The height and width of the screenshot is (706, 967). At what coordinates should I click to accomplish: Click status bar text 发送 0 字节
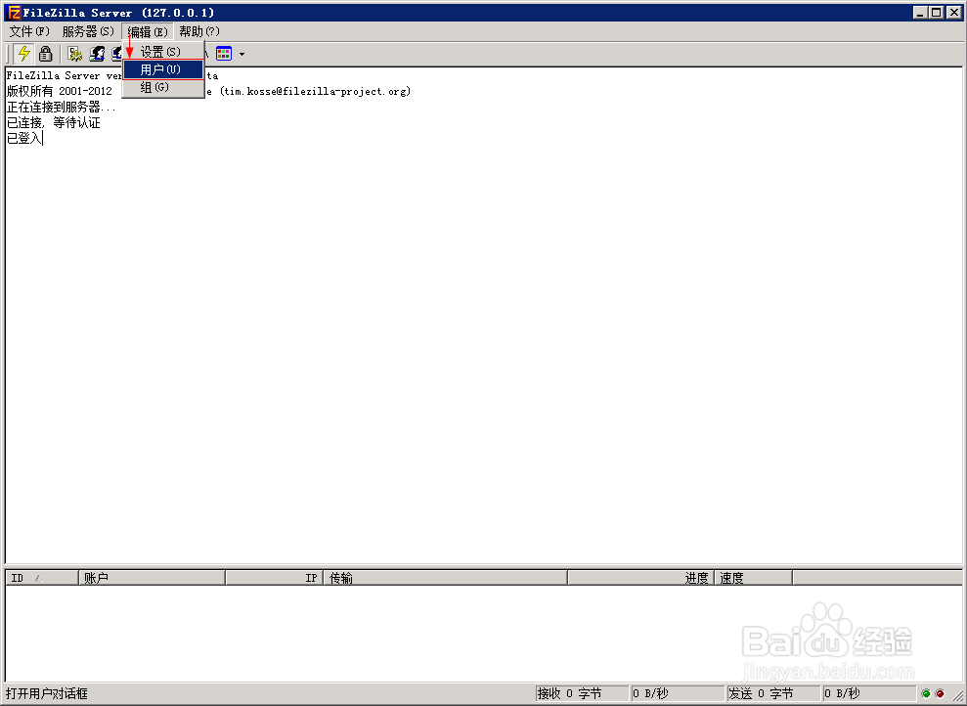coord(761,693)
